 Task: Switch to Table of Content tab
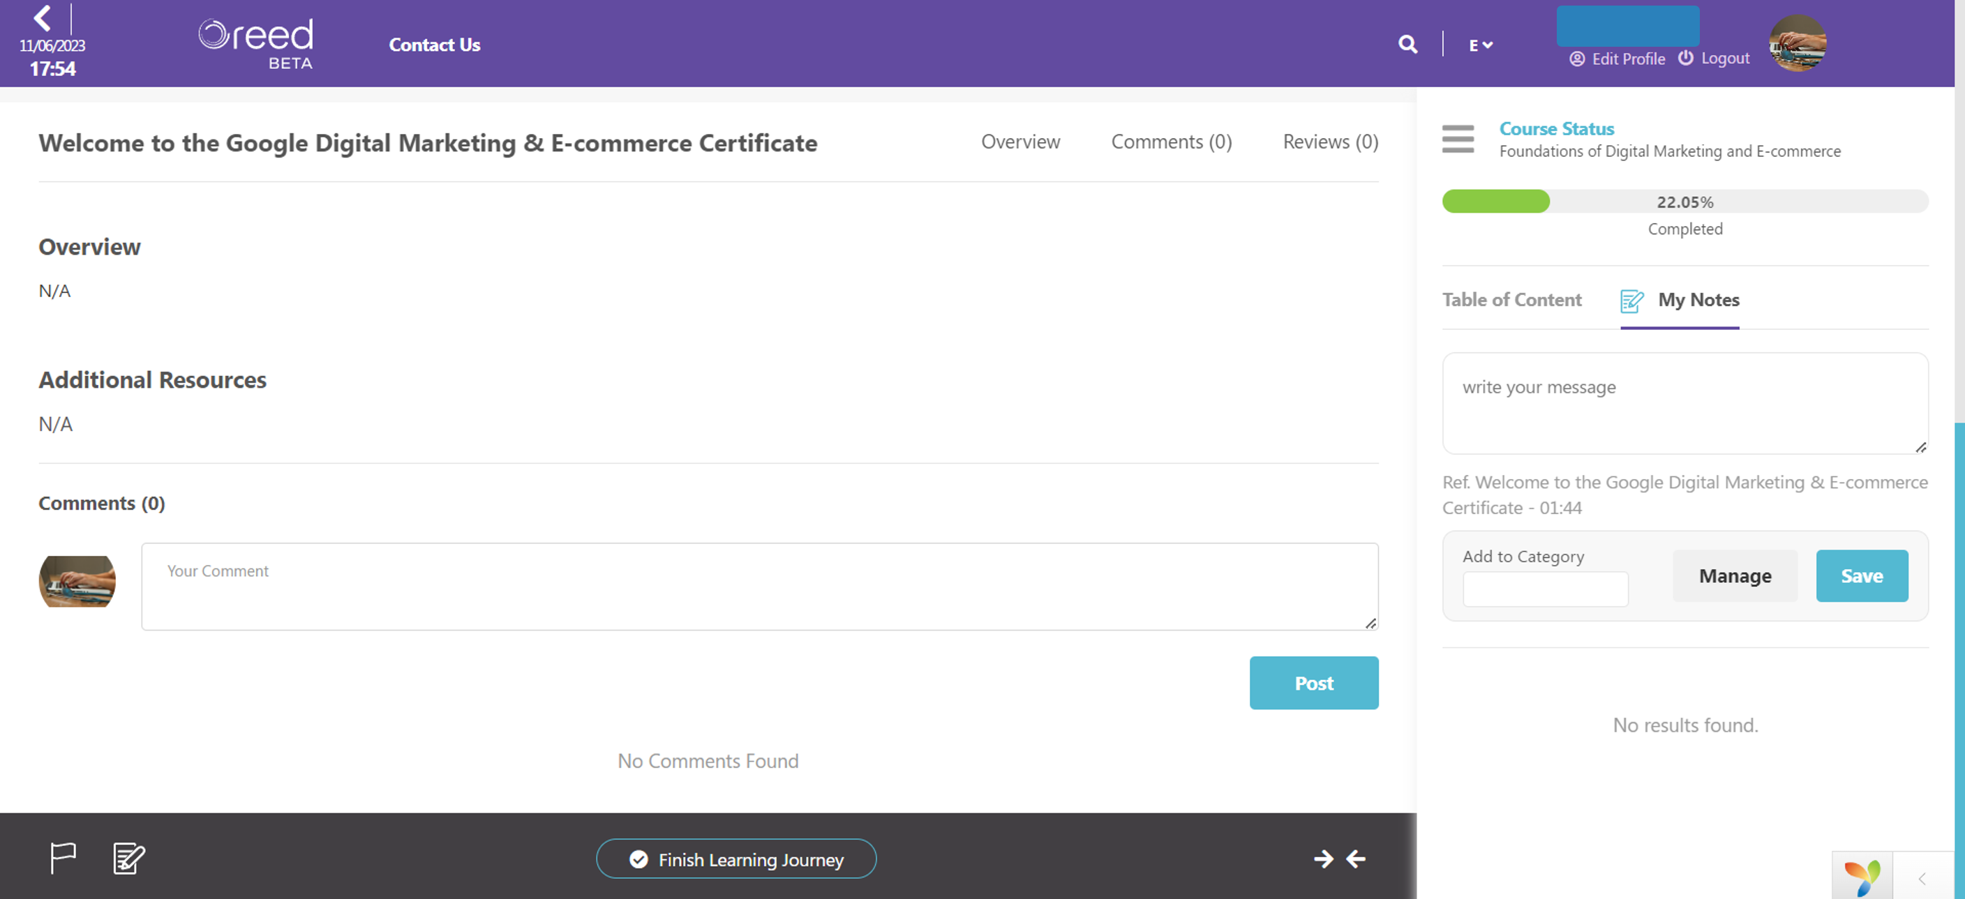tap(1511, 300)
